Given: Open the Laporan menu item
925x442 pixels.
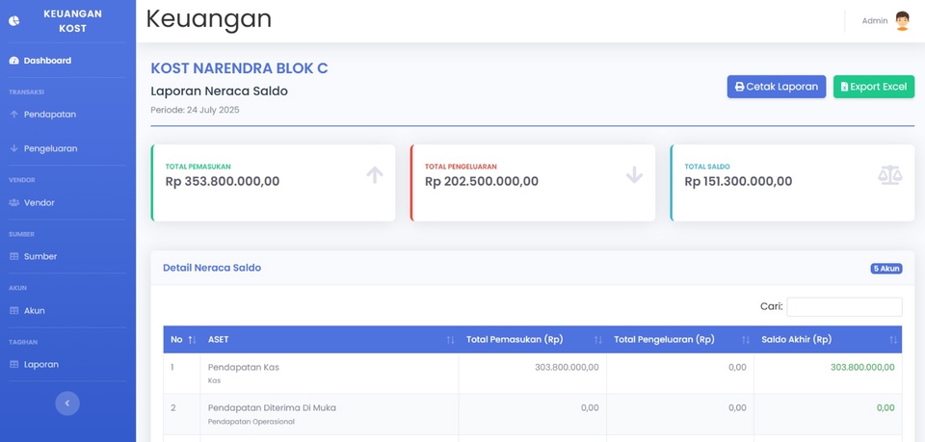Looking at the screenshot, I should tap(41, 365).
